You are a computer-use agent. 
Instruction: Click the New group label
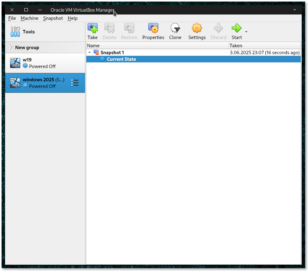coord(27,47)
